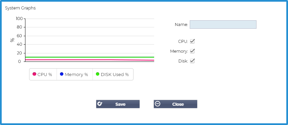This screenshot has height=125, width=288.
Task: Click the Name field label
Action: click(182, 25)
